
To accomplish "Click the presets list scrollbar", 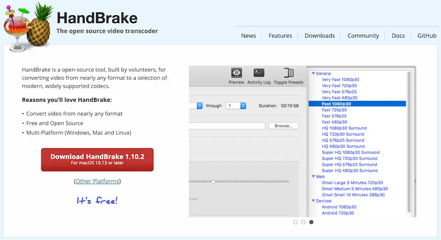I will 409,142.
